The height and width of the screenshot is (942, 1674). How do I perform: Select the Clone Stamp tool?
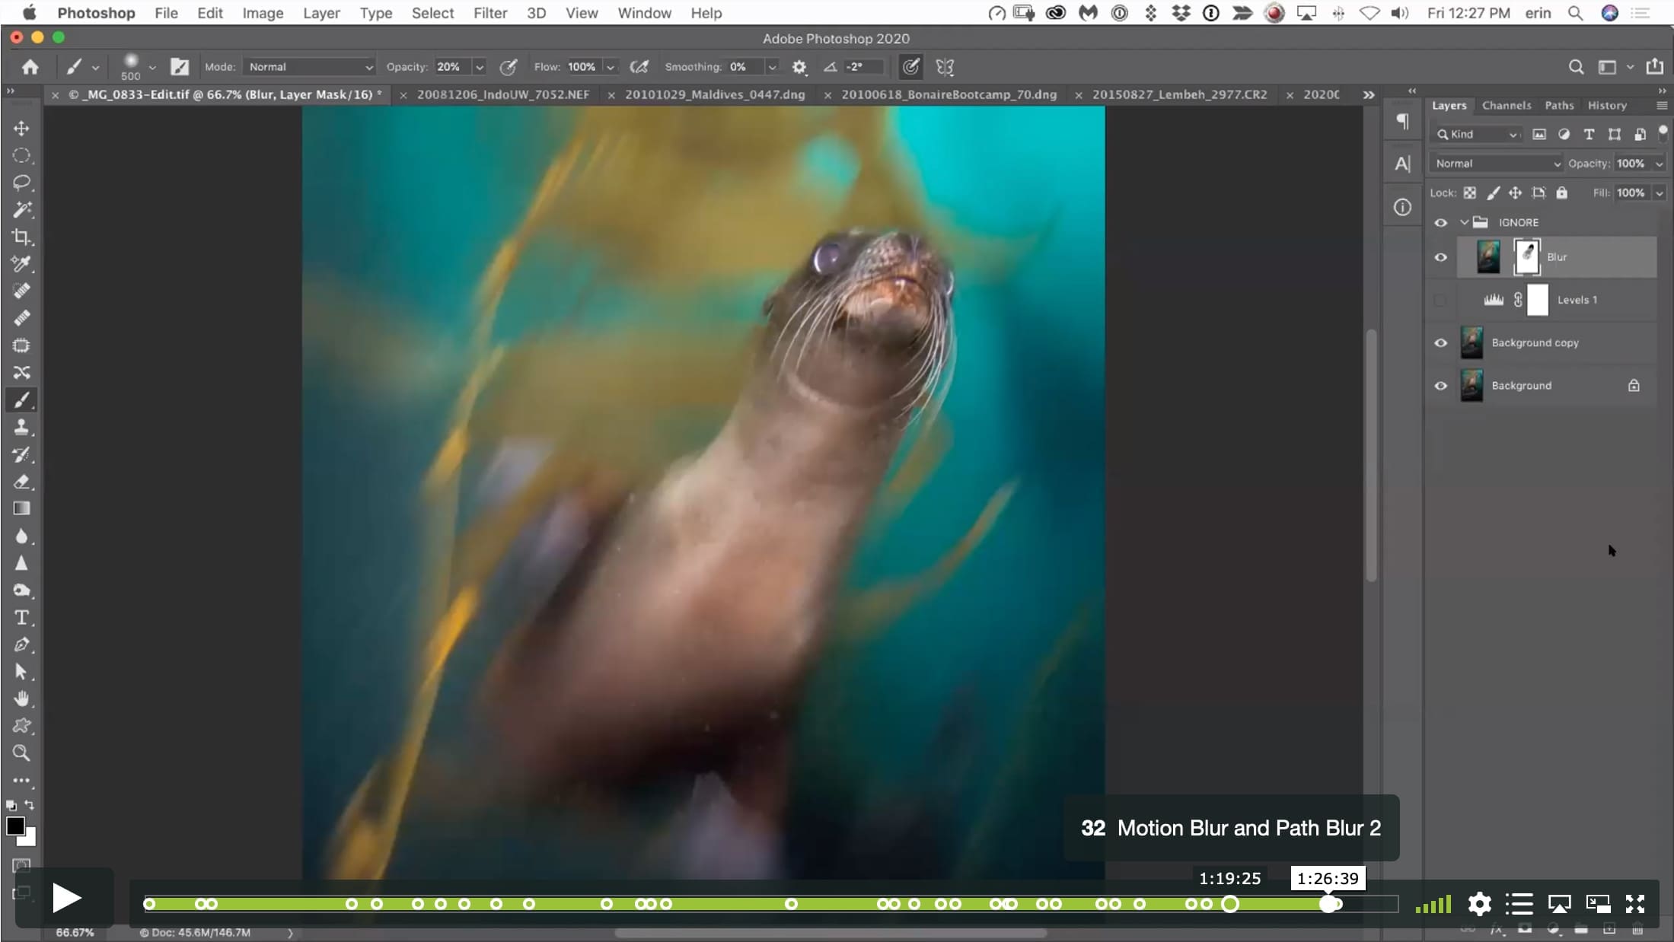(x=21, y=427)
